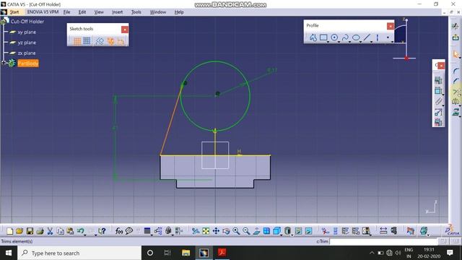
Task: Select yz plane in specification tree
Action: [27, 43]
